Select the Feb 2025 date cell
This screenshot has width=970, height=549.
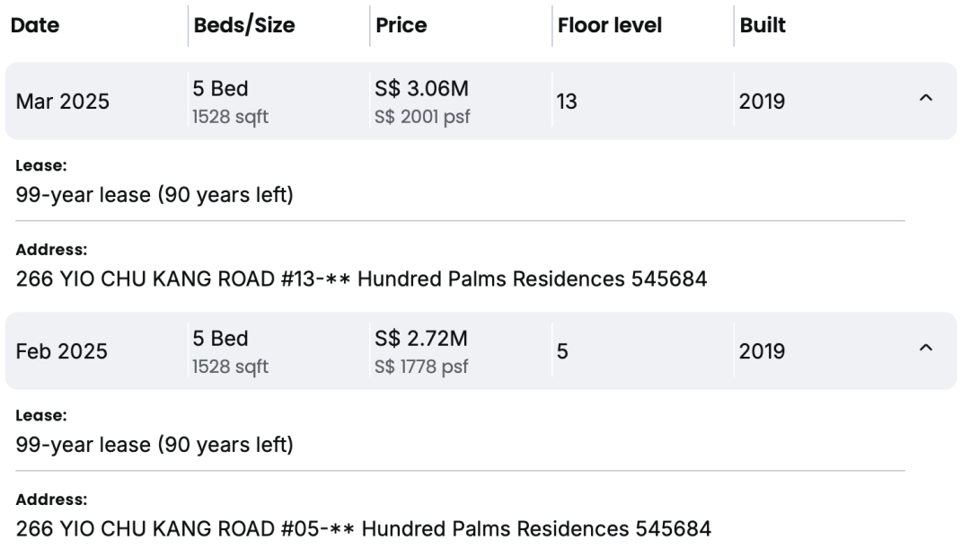pyautogui.click(x=62, y=351)
